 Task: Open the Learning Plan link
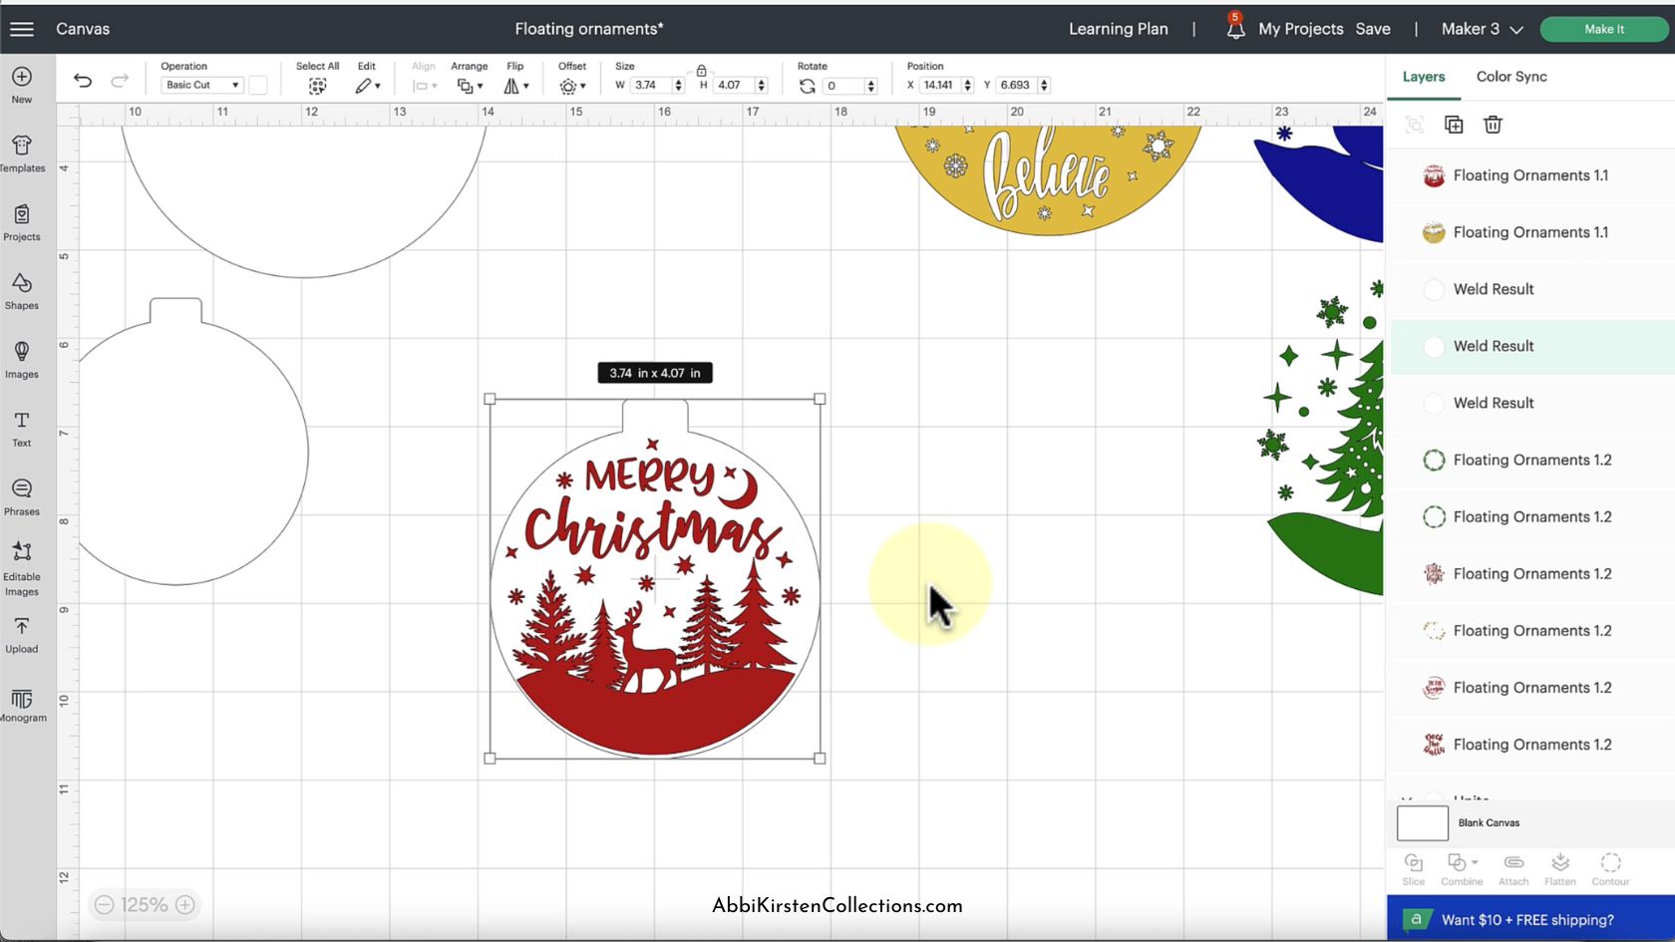click(1119, 29)
